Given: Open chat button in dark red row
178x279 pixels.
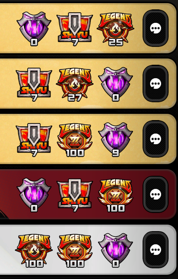Looking at the screenshot, I should 155,194.
